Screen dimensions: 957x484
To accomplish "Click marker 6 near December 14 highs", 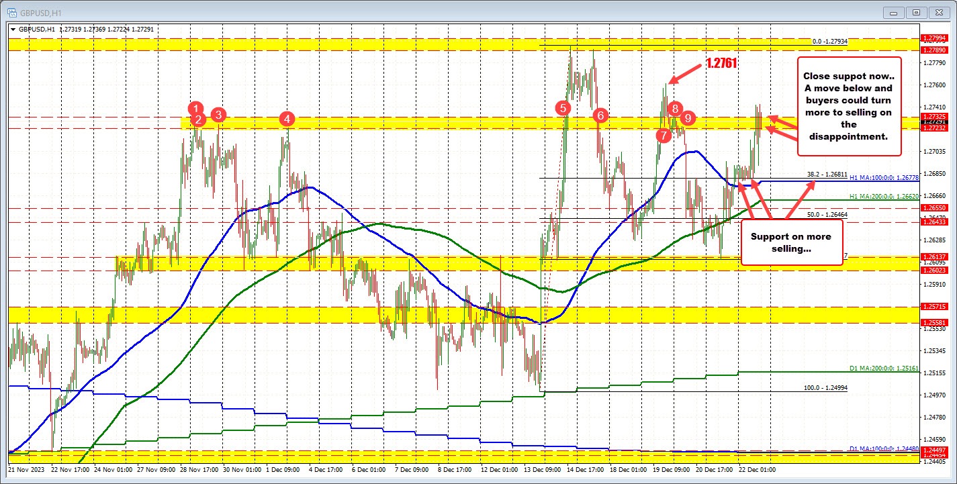I will [600, 115].
